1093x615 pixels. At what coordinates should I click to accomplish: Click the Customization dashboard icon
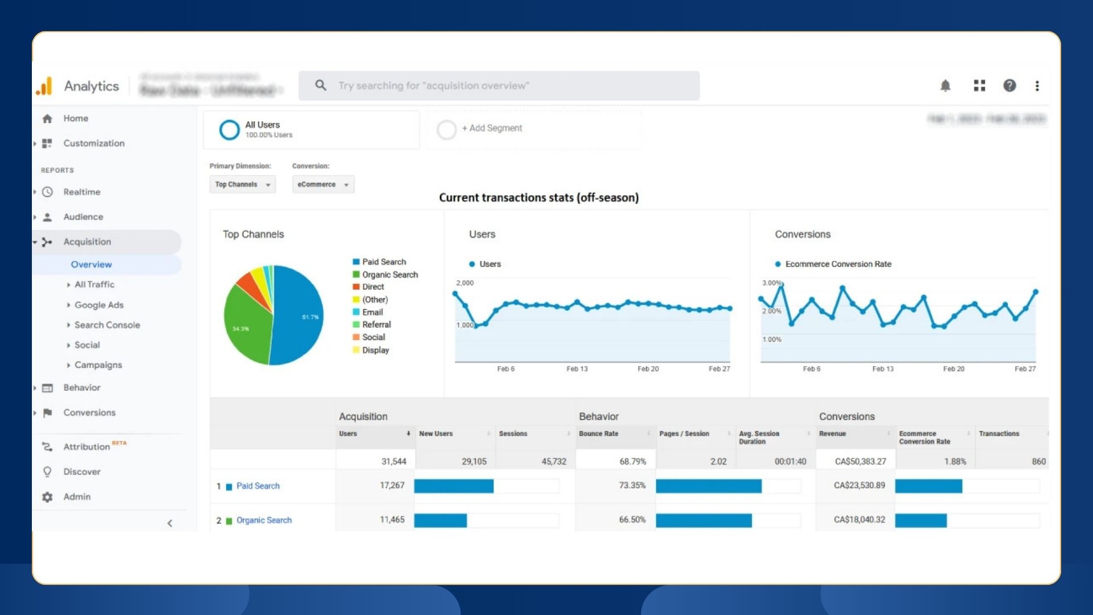click(x=47, y=143)
